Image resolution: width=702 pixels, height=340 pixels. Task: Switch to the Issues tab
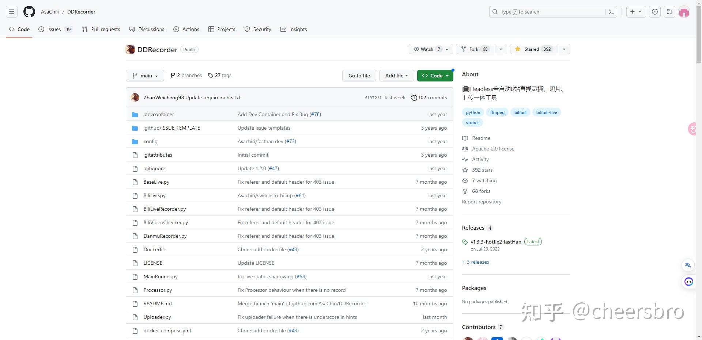(x=55, y=29)
